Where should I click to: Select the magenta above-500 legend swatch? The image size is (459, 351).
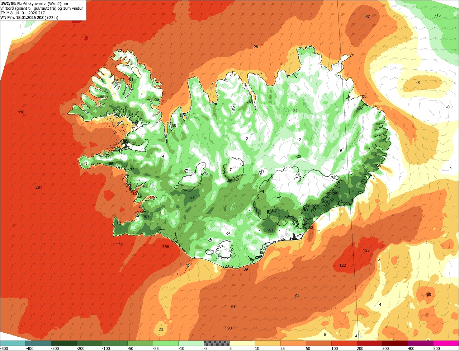(446, 343)
